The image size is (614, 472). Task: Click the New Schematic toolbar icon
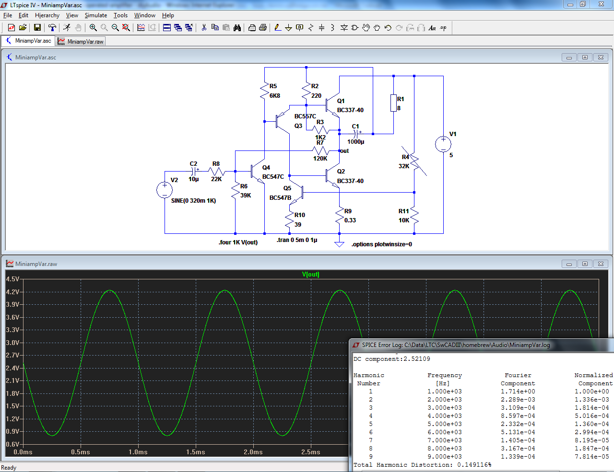[12, 28]
